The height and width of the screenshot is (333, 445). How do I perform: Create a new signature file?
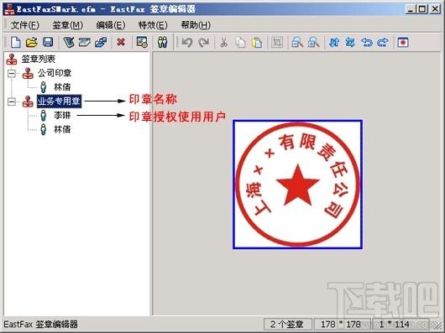pos(16,43)
